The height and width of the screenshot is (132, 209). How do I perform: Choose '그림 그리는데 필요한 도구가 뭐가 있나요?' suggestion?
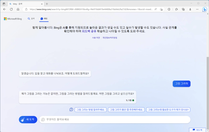[x=168, y=110]
